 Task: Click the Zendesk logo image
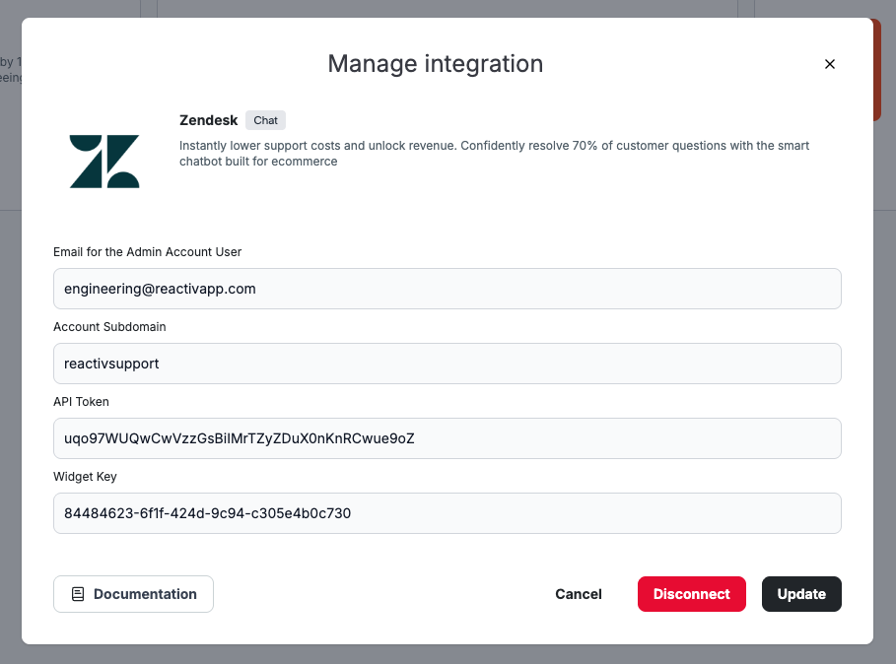104,162
